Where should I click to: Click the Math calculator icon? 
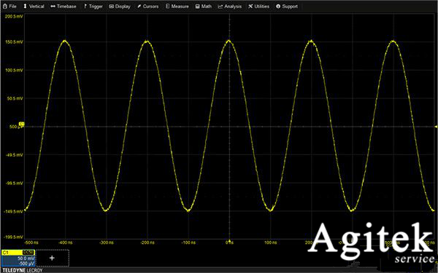tap(197, 6)
